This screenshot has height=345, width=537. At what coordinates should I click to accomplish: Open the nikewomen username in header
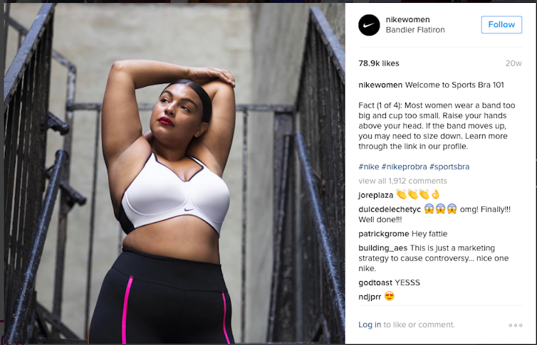407,19
